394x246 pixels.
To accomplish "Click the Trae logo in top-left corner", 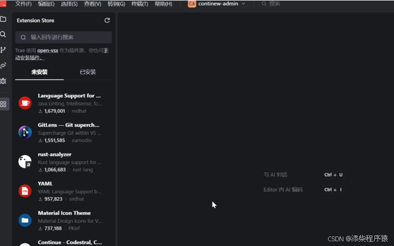I will pos(3,4).
